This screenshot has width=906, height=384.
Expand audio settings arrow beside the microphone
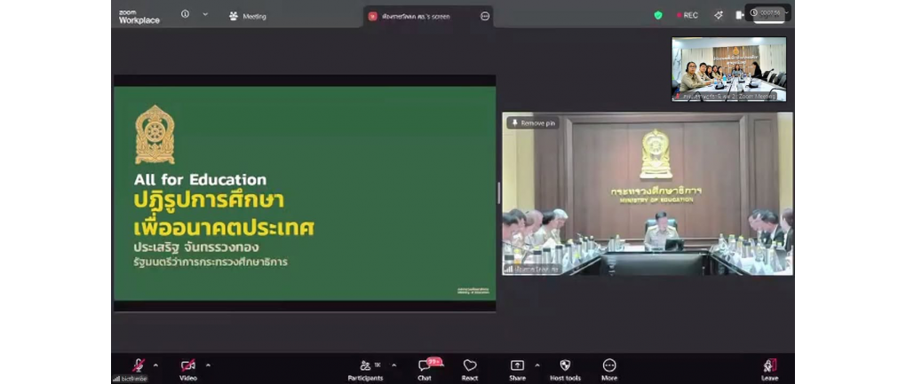click(x=155, y=364)
